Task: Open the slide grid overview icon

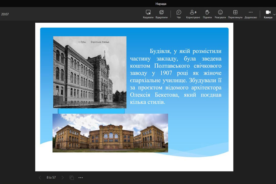Action: (71, 178)
